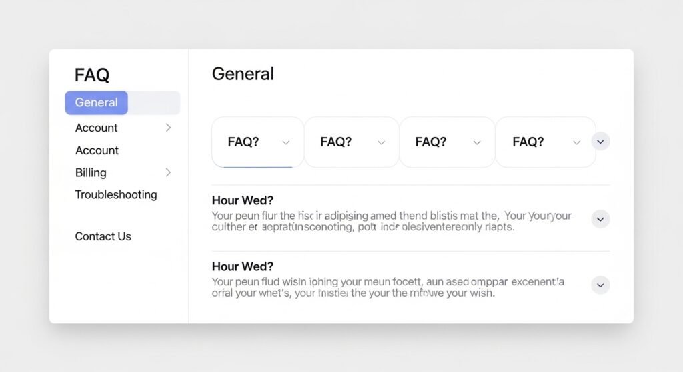Select the first FAQ? card label
Viewport: 683px width, 372px height.
pyautogui.click(x=243, y=142)
